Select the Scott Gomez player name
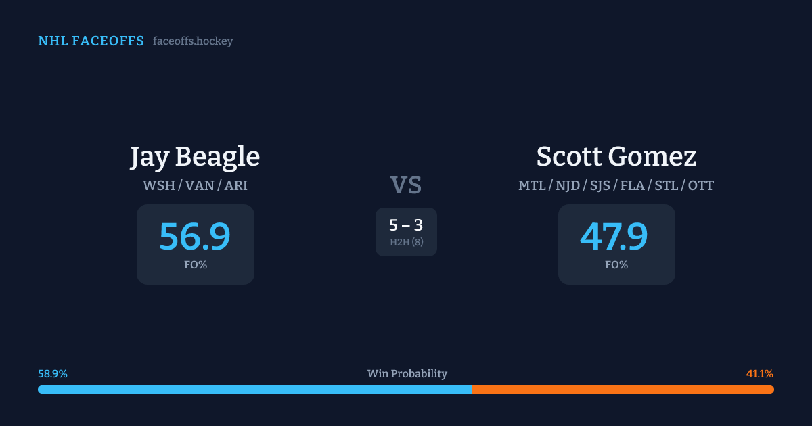812x426 pixels. tap(616, 157)
